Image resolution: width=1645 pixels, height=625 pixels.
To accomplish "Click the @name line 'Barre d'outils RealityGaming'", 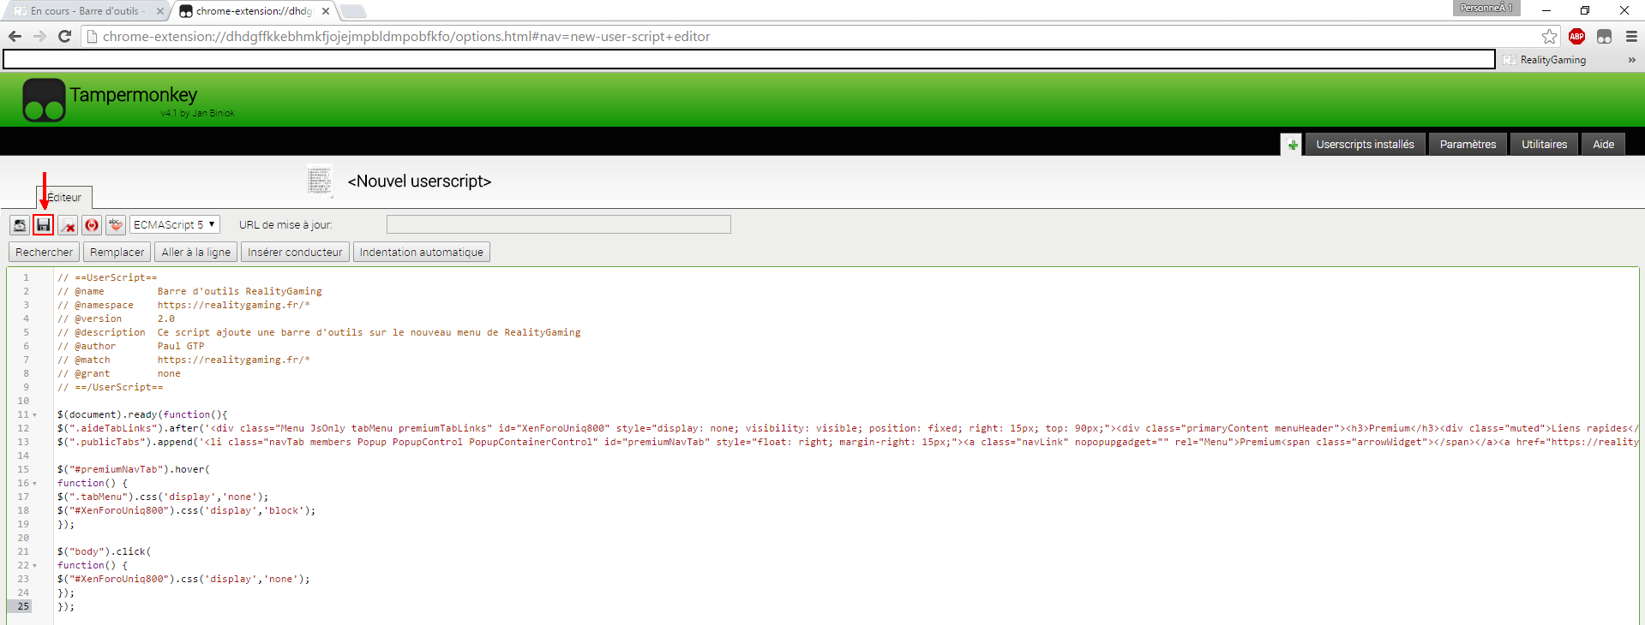I will pos(189,292).
